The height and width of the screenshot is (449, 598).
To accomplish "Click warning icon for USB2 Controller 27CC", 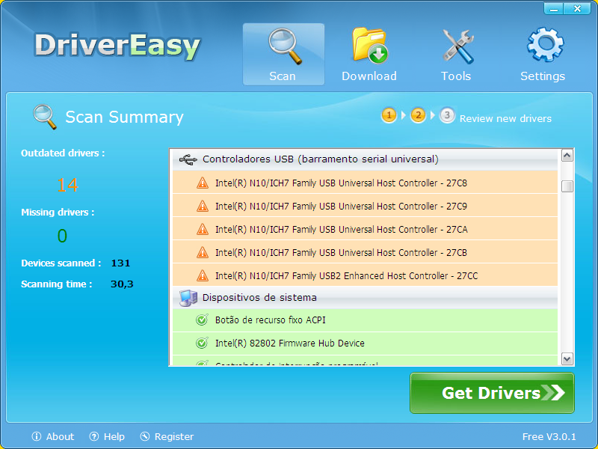I will (202, 275).
